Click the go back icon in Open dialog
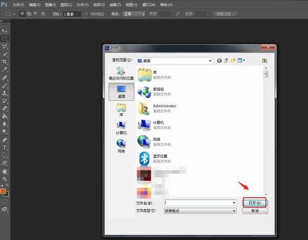The image size is (308, 240). tap(220, 61)
